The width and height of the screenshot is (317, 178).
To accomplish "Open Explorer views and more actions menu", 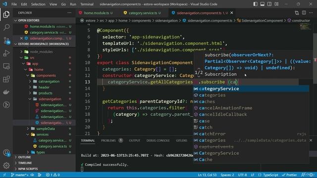I will [x=69, y=13].
